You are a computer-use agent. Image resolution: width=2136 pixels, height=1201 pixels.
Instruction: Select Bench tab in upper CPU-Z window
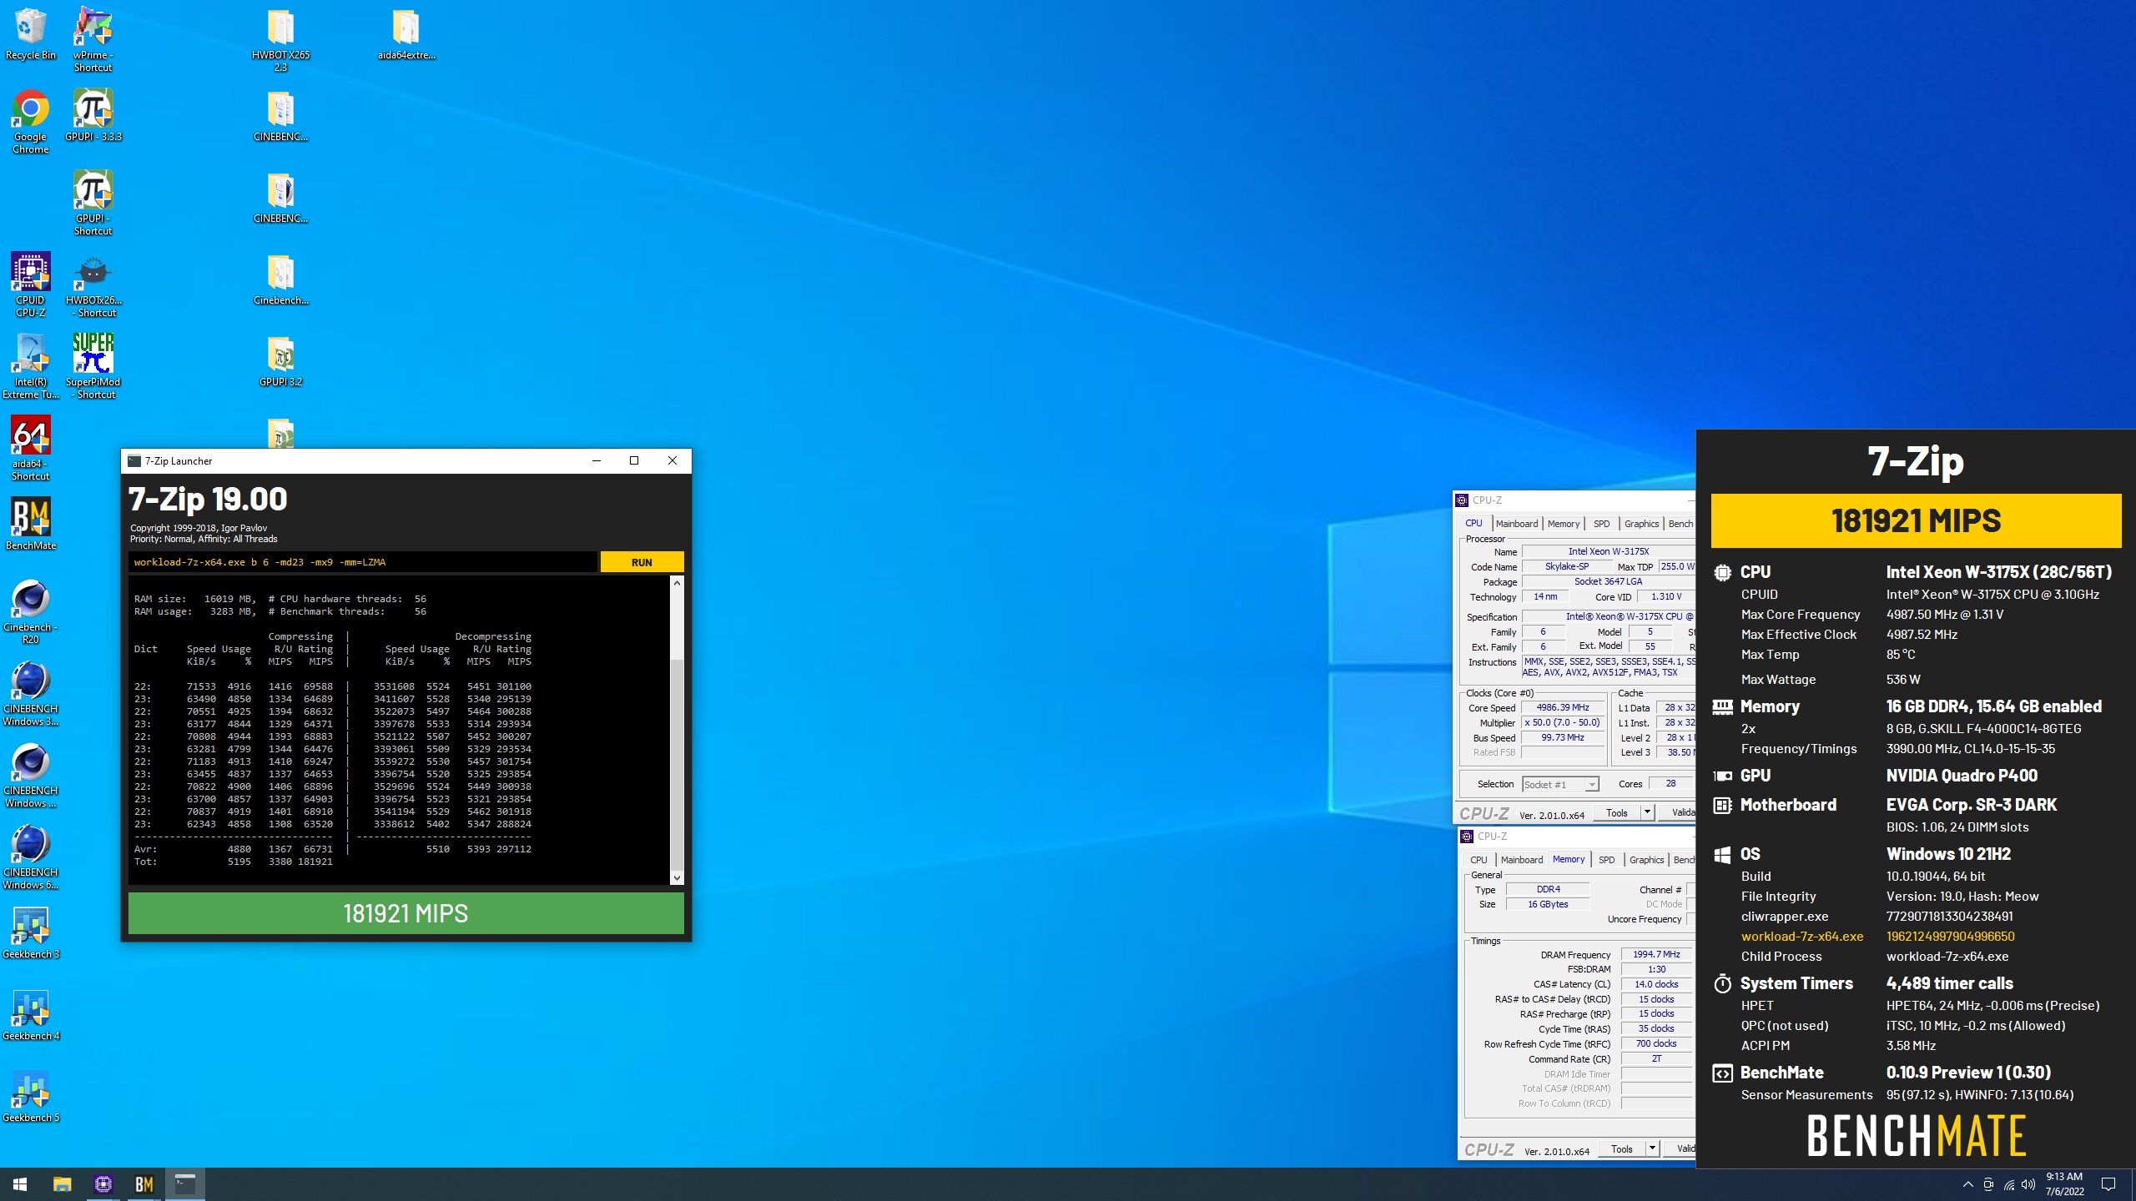coord(1680,524)
